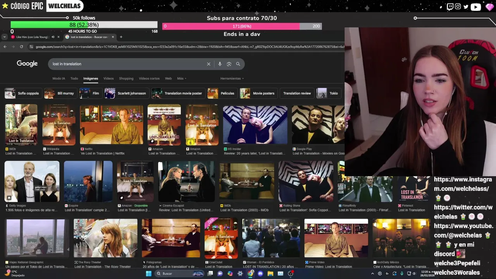This screenshot has height=279, width=496.
Task: Open the HS Insider review image
Action: click(x=255, y=125)
